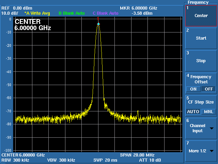Click the SWP 20 ms sweep time readout
Viewport: 218px width, 164px height.
(x=105, y=160)
